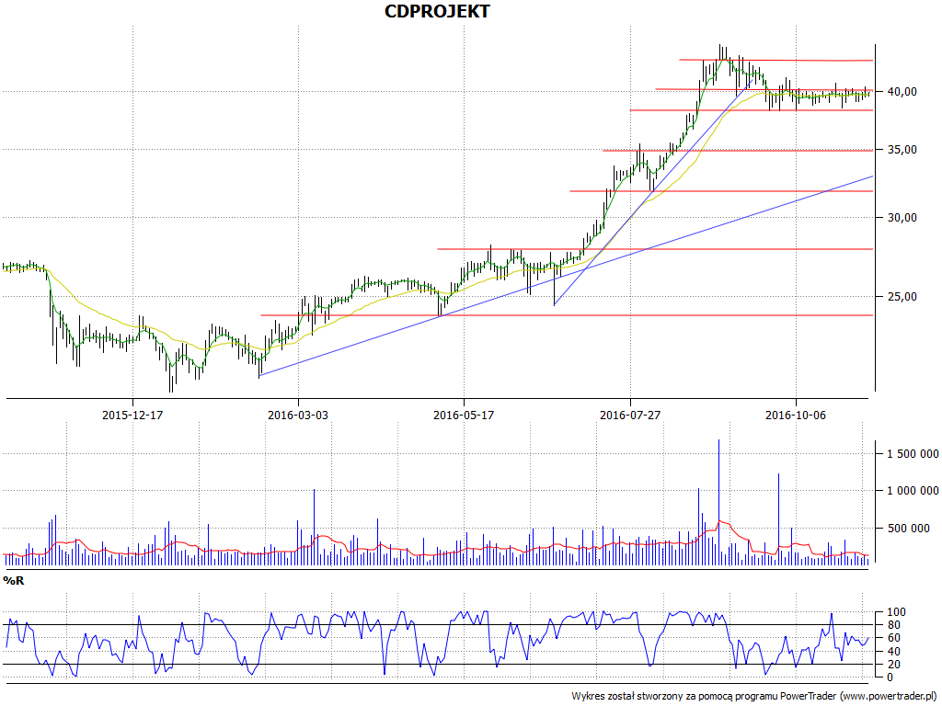Click the 2016-03-03 date label
This screenshot has height=706, width=942.
tap(298, 415)
